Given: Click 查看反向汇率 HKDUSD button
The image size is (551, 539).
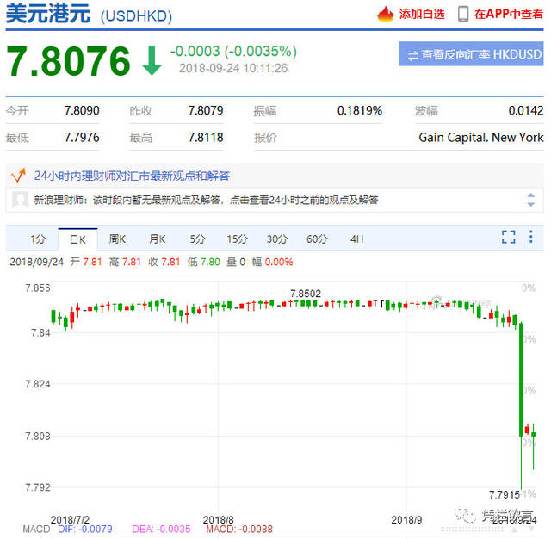Looking at the screenshot, I should (471, 55).
